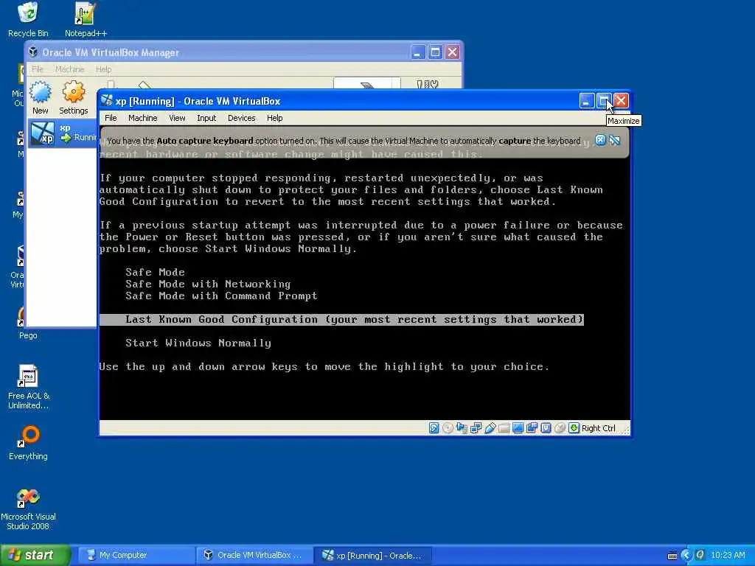
Task: Dismiss the auto capture keyboard notification
Action: click(x=600, y=140)
